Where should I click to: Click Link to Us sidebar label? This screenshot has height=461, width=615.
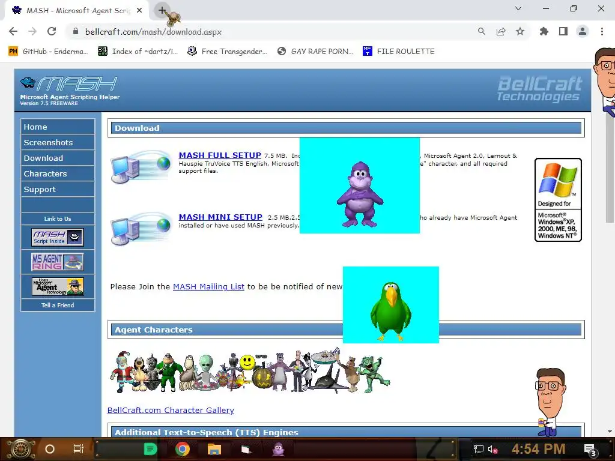(58, 218)
